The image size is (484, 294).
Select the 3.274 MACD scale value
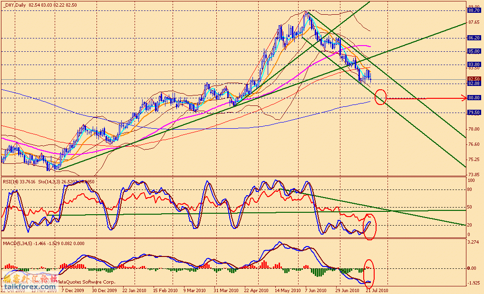click(474, 242)
